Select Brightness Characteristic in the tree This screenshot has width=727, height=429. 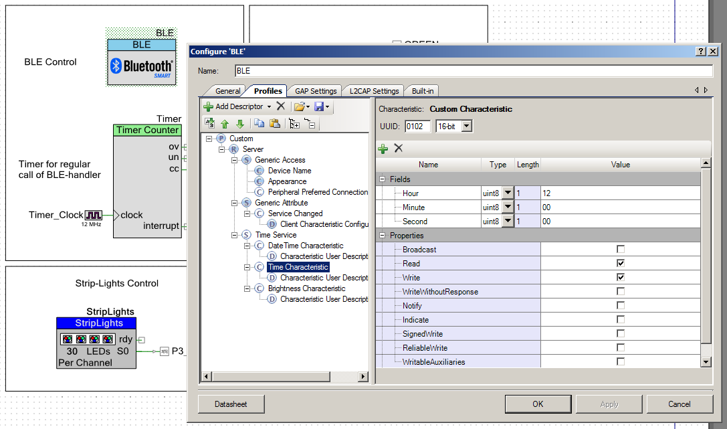coord(306,288)
